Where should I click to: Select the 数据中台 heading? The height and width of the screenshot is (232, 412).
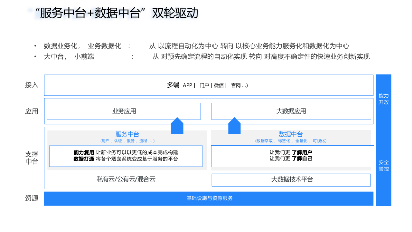[291, 135]
